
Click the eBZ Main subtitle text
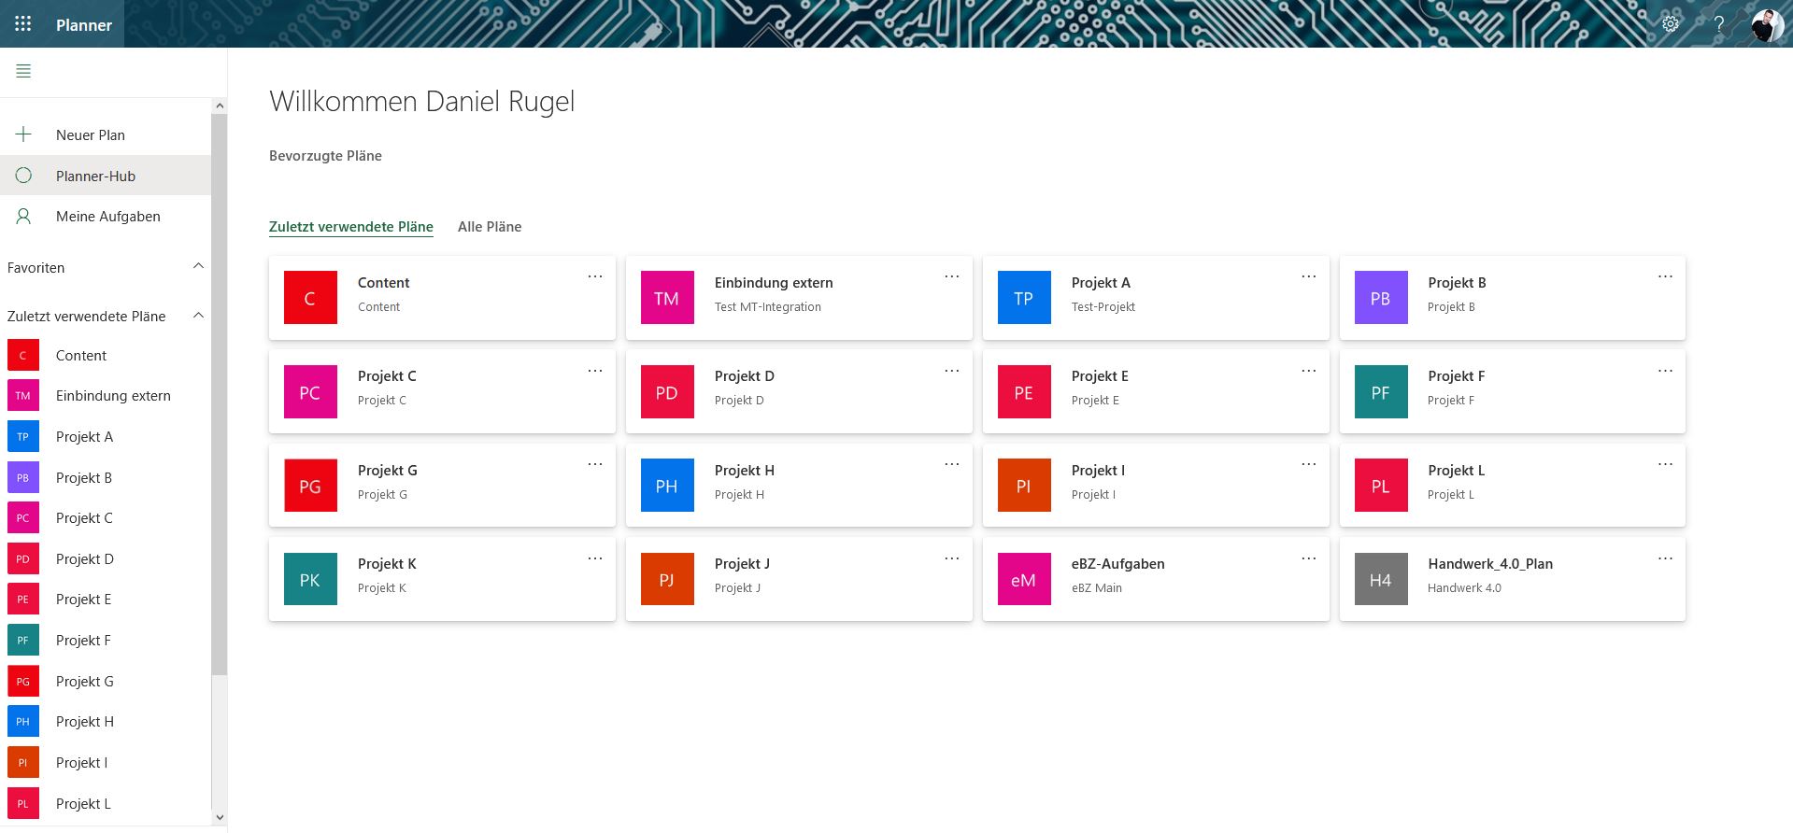point(1097,587)
